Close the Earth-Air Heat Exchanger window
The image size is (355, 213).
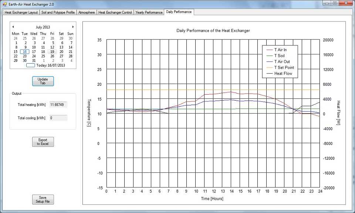point(346,3)
